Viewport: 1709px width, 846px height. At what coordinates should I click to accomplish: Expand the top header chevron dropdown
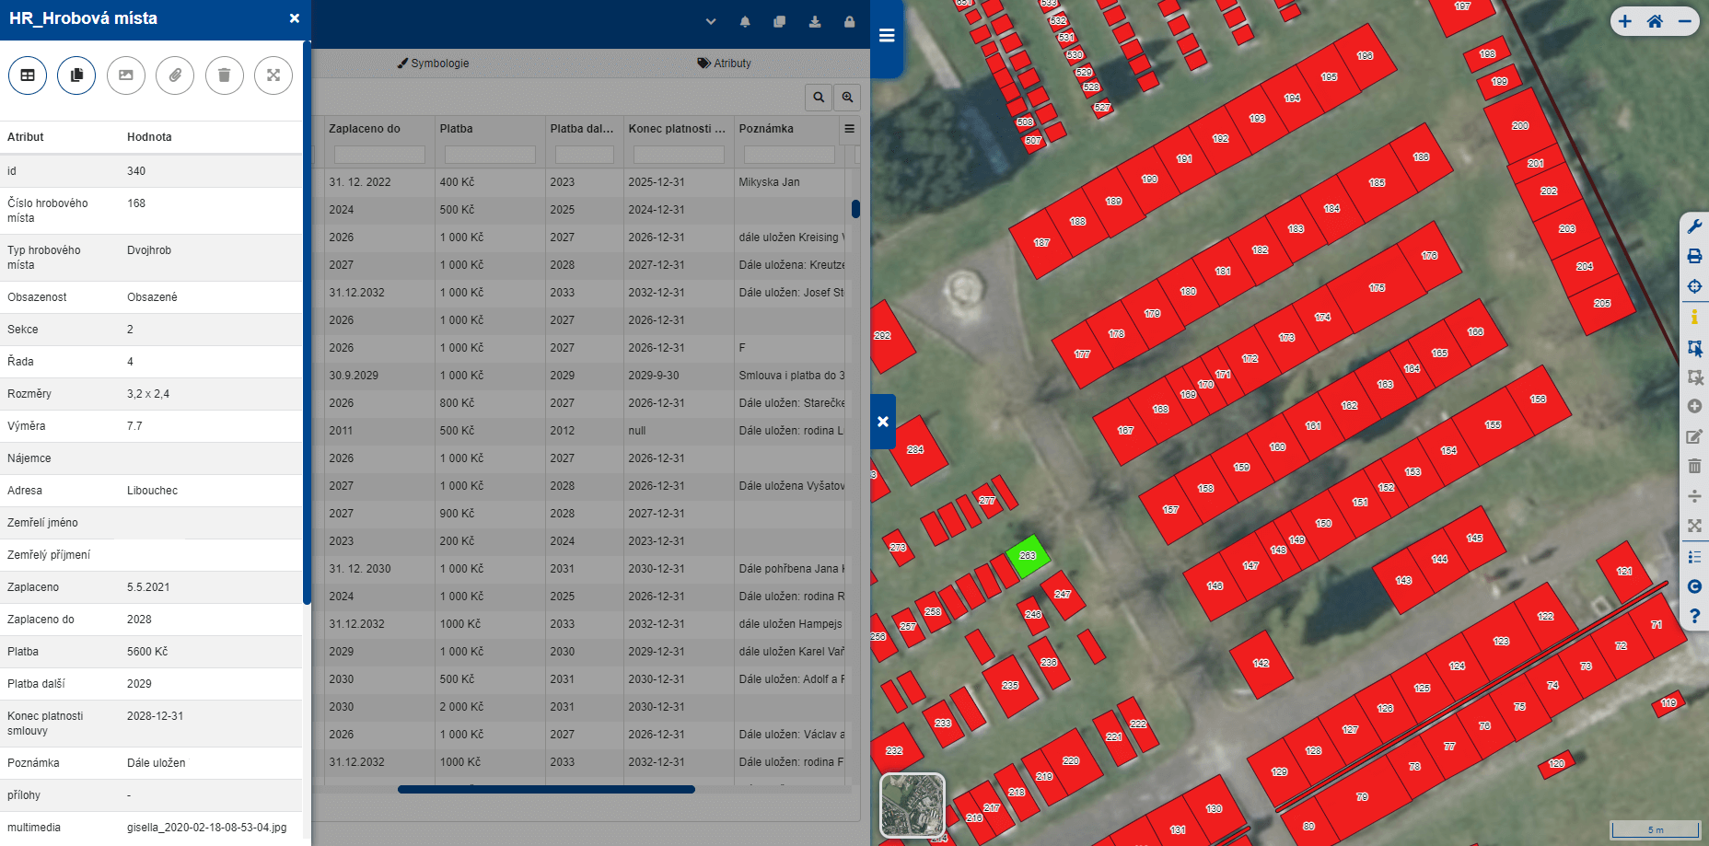click(x=711, y=22)
